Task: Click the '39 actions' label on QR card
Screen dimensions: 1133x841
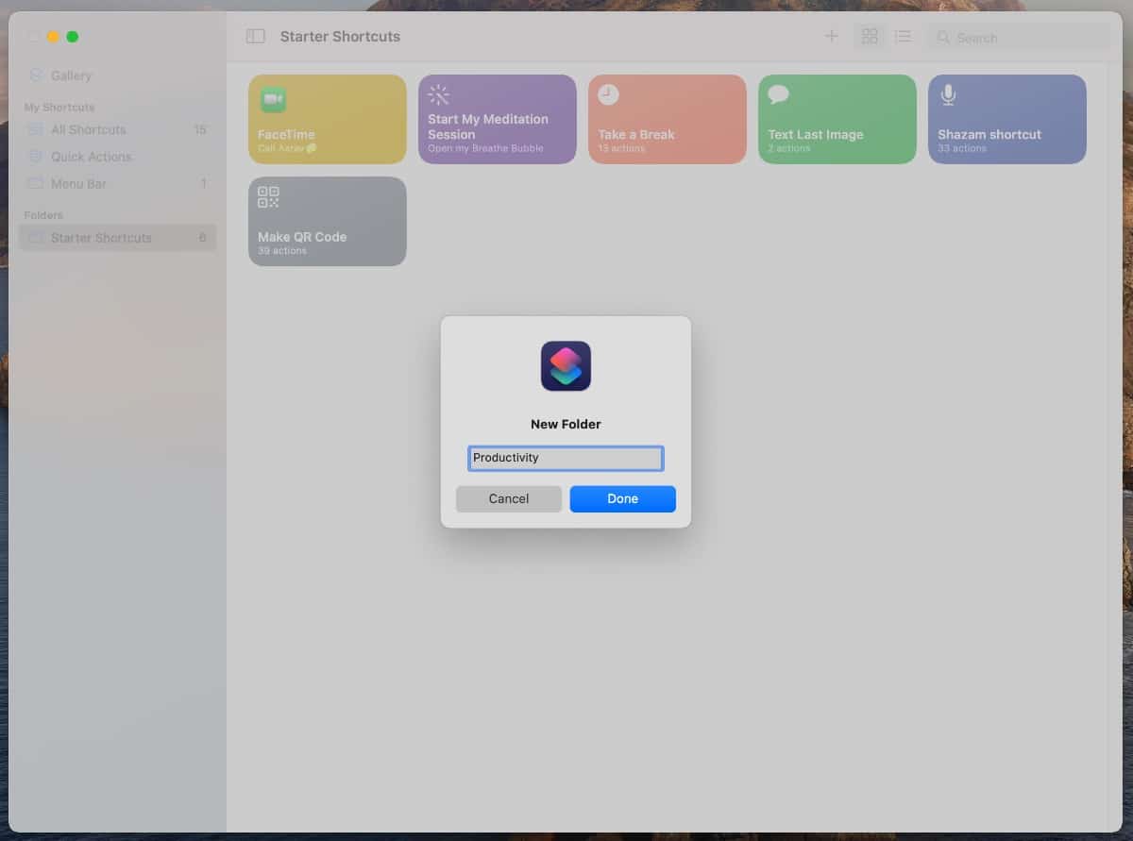Action: pos(282,251)
